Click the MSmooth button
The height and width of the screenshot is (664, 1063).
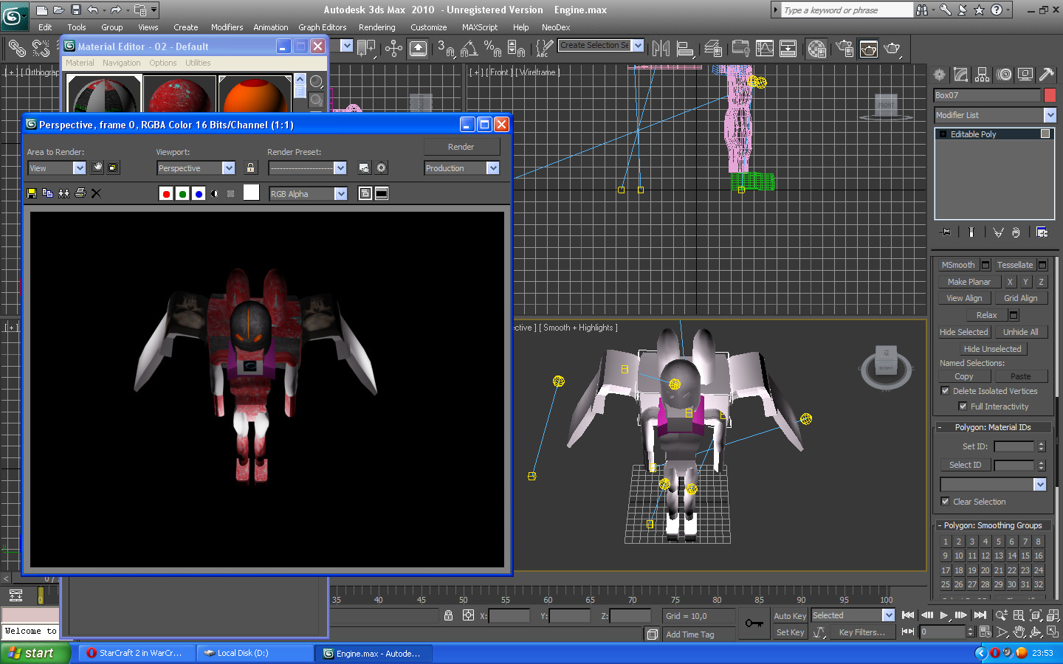pyautogui.click(x=957, y=265)
